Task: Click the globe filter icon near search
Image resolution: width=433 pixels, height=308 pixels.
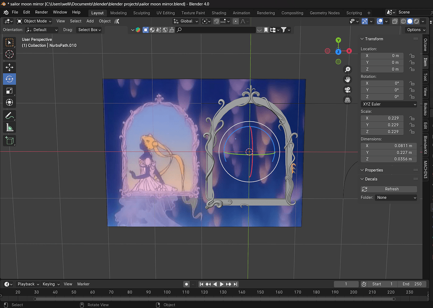Action: pyautogui.click(x=165, y=30)
